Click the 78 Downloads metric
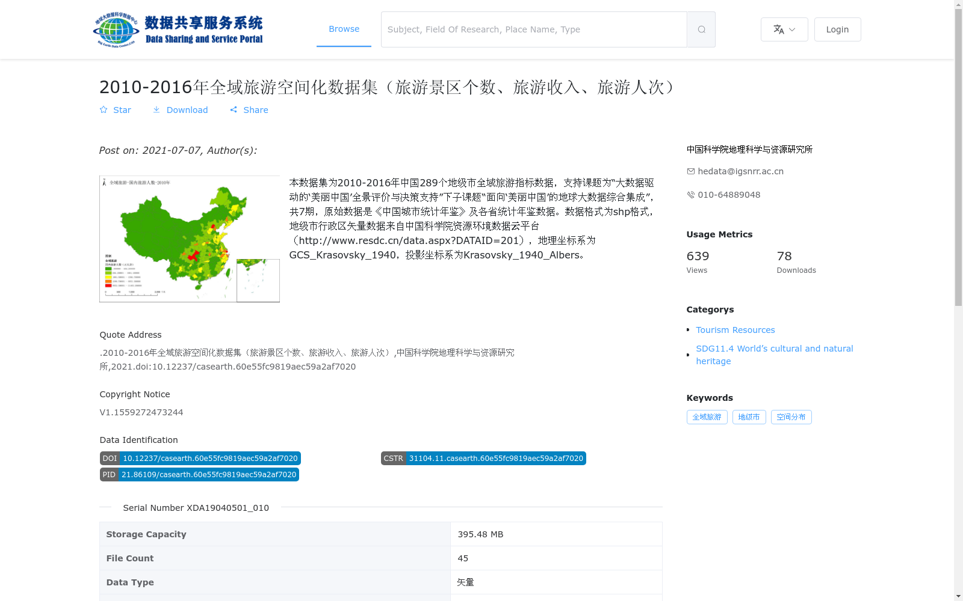Viewport: 963px width, 601px height. [x=796, y=262]
